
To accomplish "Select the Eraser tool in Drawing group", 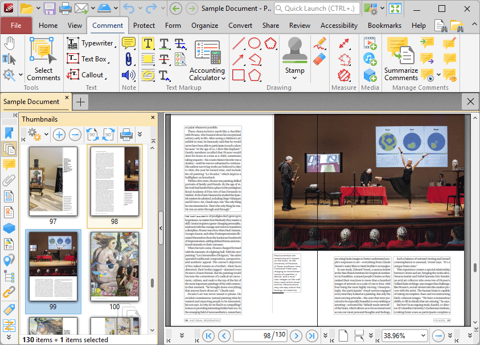I will click(x=319, y=59).
